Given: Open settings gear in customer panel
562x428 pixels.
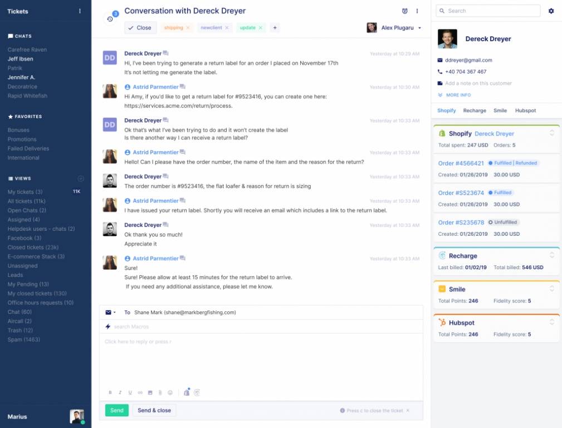Looking at the screenshot, I should pos(551,11).
